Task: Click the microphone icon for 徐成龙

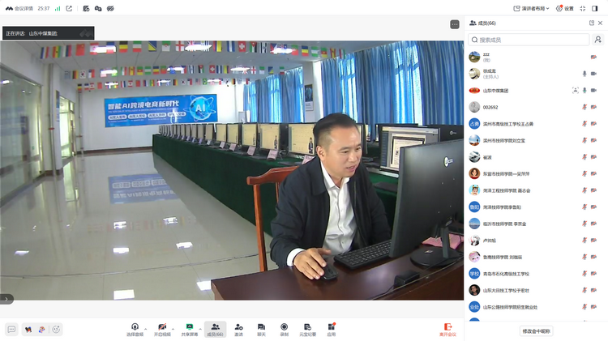Action: [x=584, y=74]
